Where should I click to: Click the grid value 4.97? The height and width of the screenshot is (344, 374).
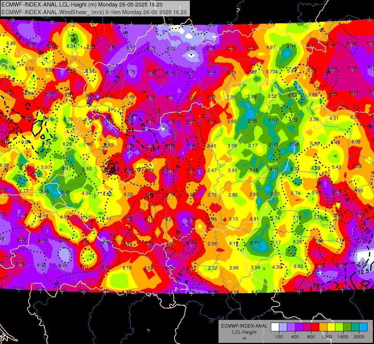[x=271, y=47]
